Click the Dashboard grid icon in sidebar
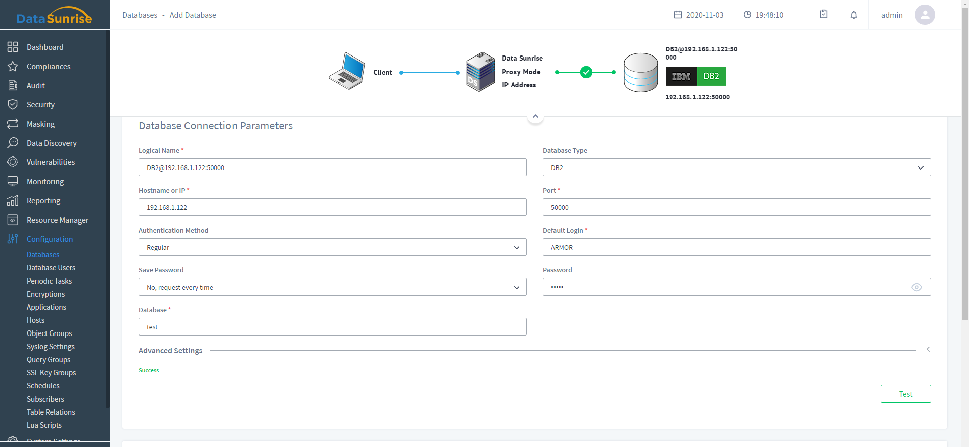Screen dimensions: 969x447 pyautogui.click(x=13, y=47)
